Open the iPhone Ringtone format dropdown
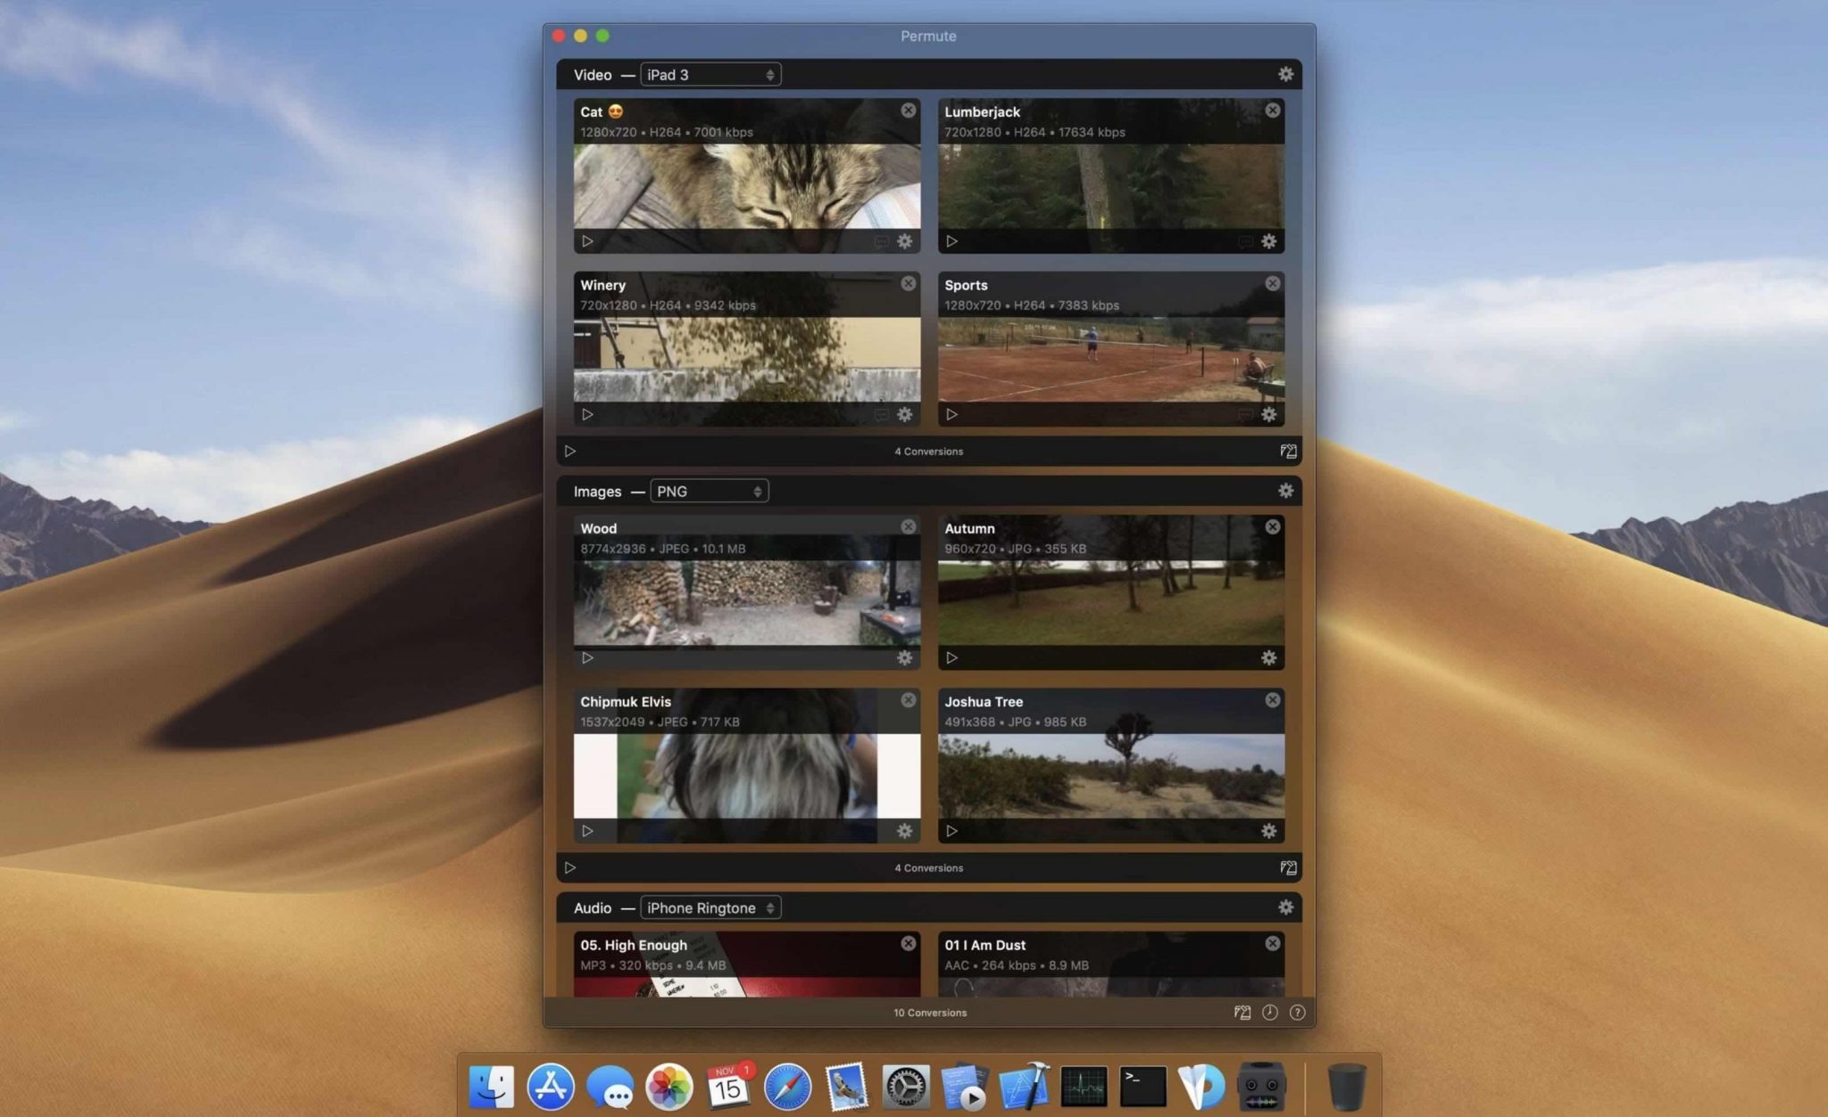 click(x=710, y=907)
